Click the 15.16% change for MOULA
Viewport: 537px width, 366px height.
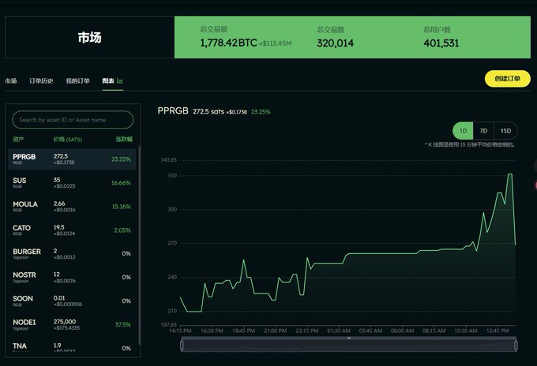point(122,207)
